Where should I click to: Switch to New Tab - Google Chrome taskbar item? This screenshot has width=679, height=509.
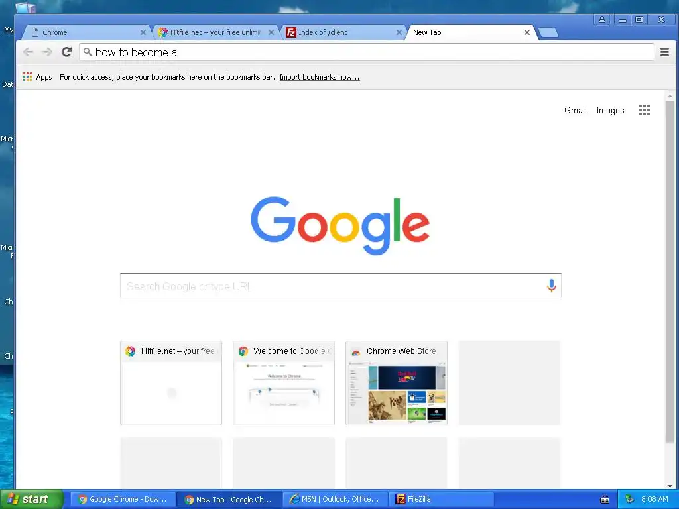[229, 500]
